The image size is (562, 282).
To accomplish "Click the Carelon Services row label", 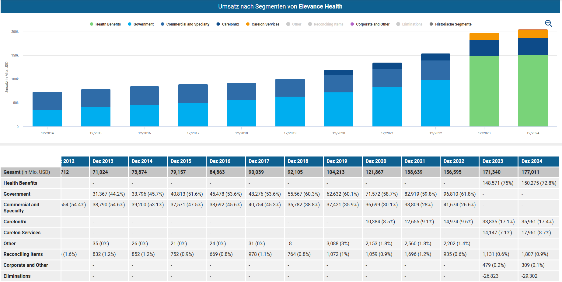I will click(x=22, y=233).
